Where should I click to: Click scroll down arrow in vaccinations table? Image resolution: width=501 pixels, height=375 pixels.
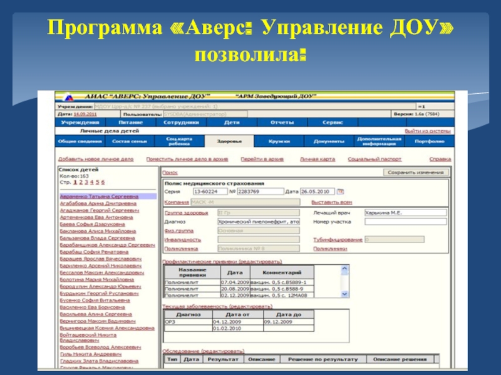[x=344, y=294]
